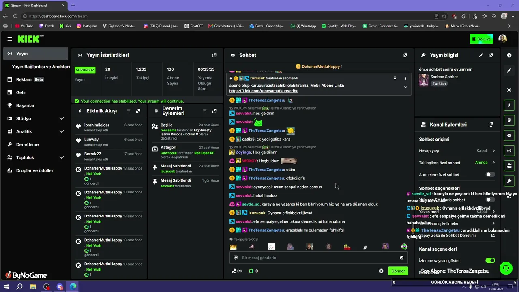Open the WhatsApp bookmark
The height and width of the screenshot is (292, 519).
pos(303,26)
